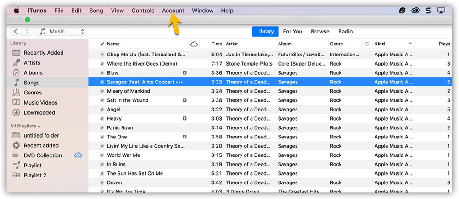
Task: Click the iCloud icon beside DVD Collection
Action: click(x=78, y=155)
